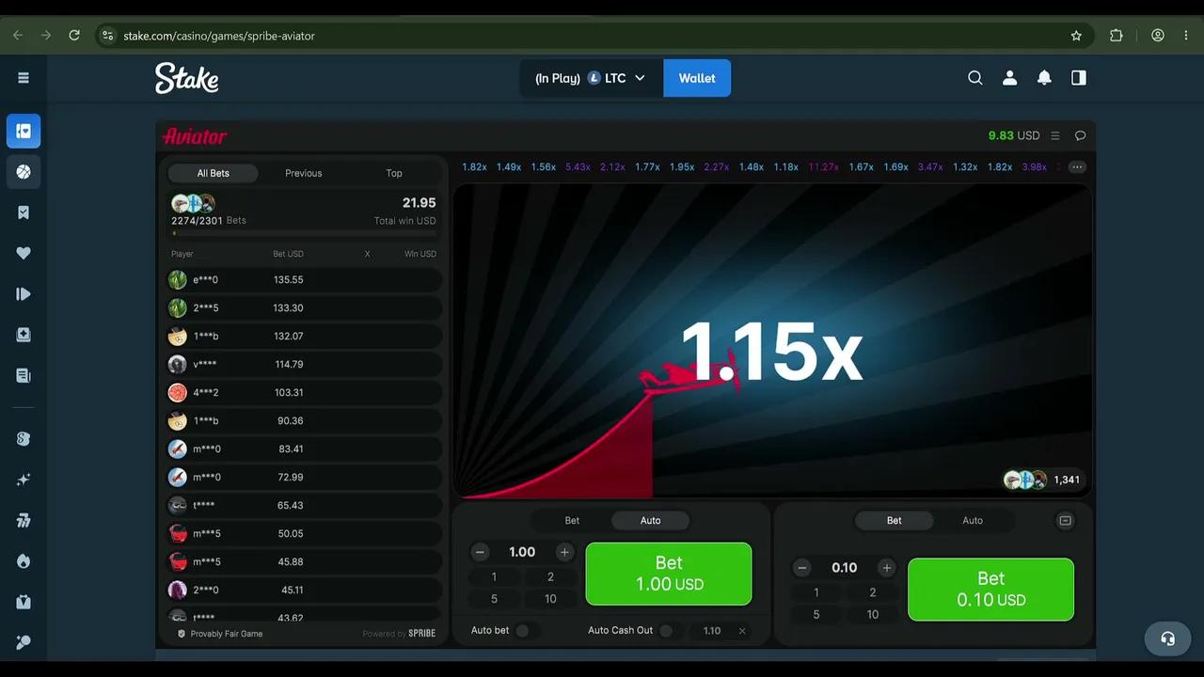Open Favourites heart icon in the sidebar

[24, 253]
